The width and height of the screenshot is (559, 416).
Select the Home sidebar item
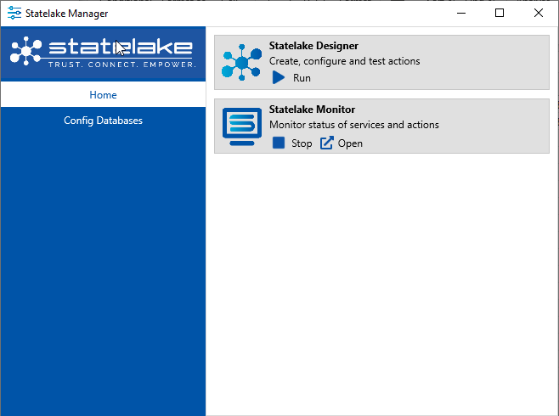point(103,94)
